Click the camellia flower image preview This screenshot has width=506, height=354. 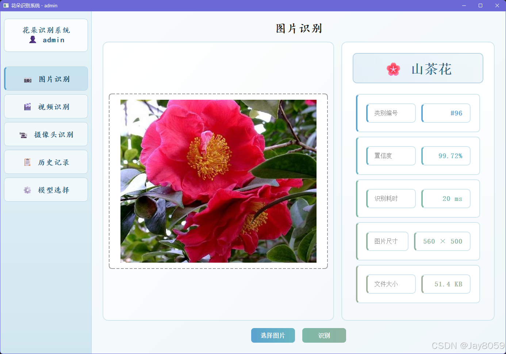click(x=218, y=181)
